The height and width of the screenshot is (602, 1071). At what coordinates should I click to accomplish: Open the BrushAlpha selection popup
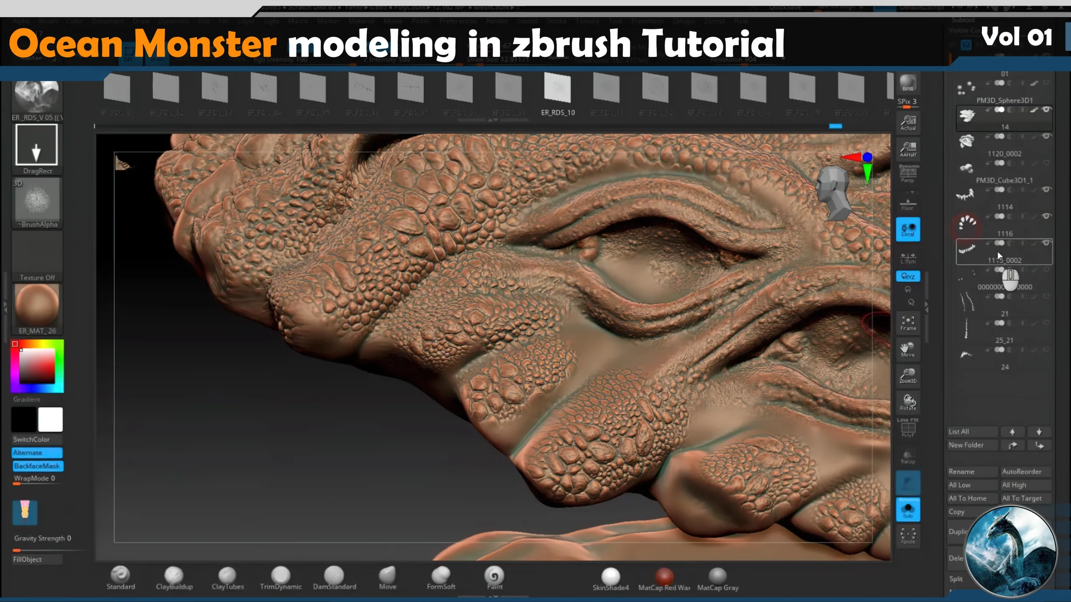(37, 200)
